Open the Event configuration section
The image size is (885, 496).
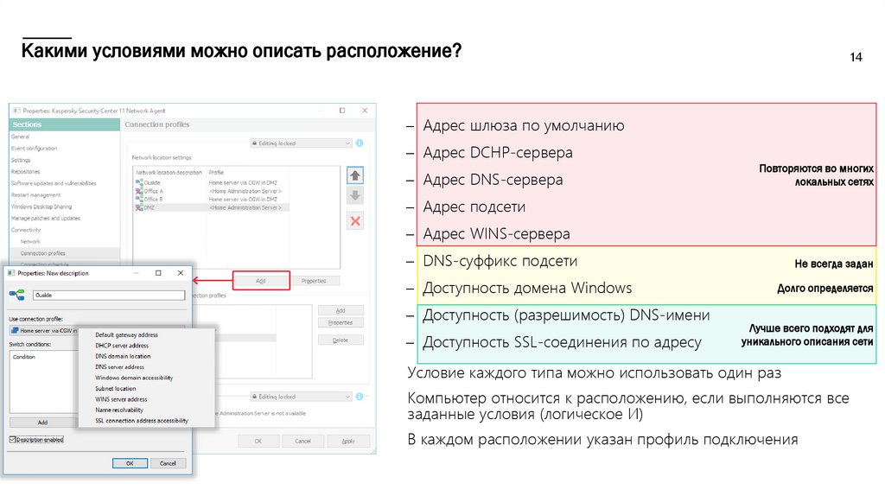coord(35,149)
